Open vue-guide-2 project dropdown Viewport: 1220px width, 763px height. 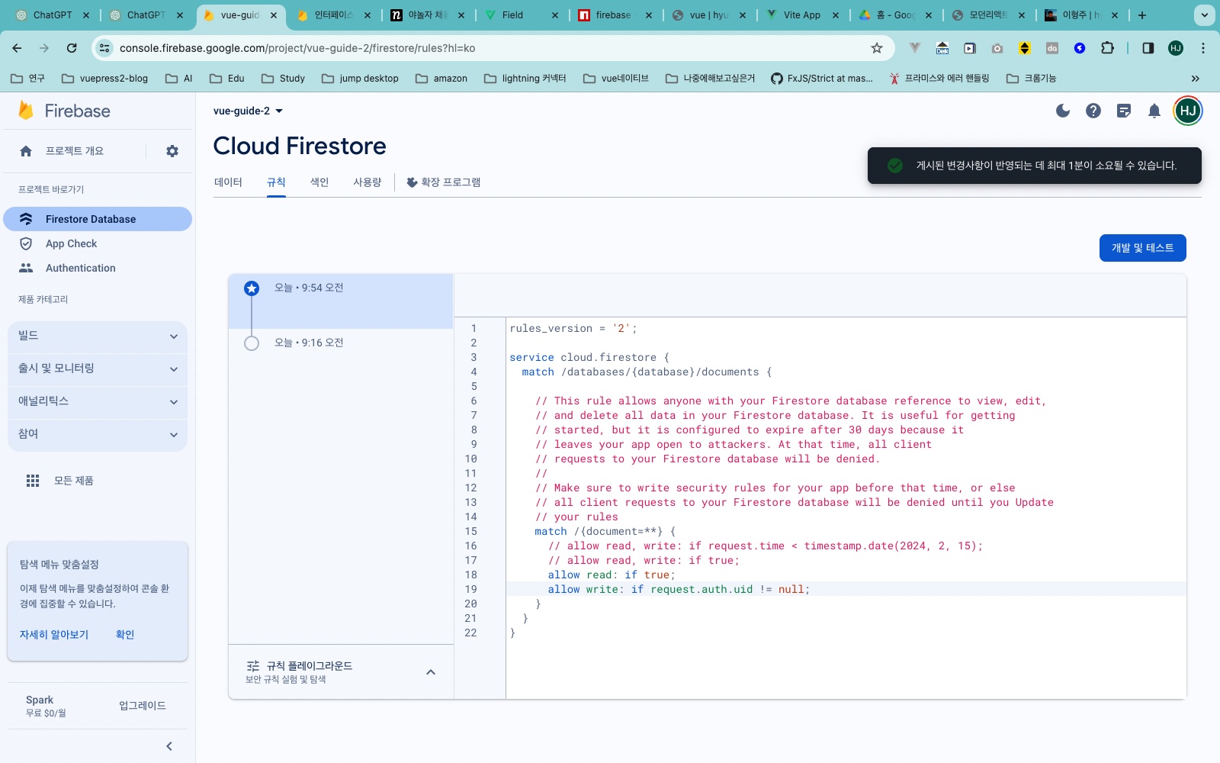(249, 111)
